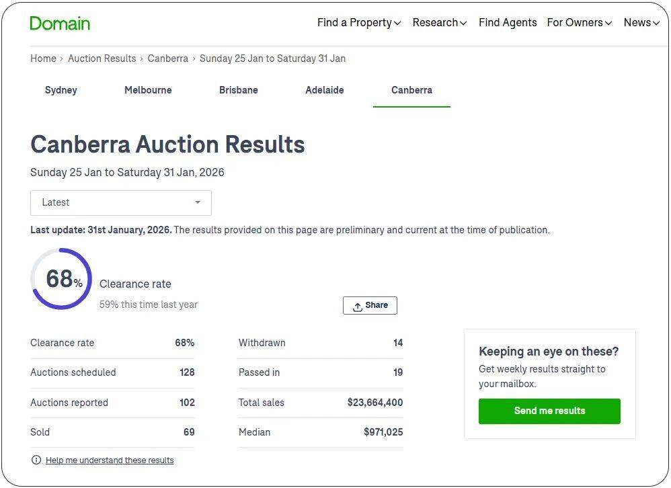Click the Canberra breadcrumb link

(x=168, y=58)
